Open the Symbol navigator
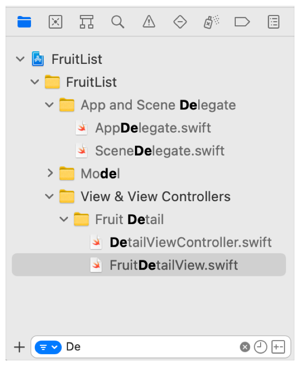This screenshot has height=366, width=300. [86, 22]
